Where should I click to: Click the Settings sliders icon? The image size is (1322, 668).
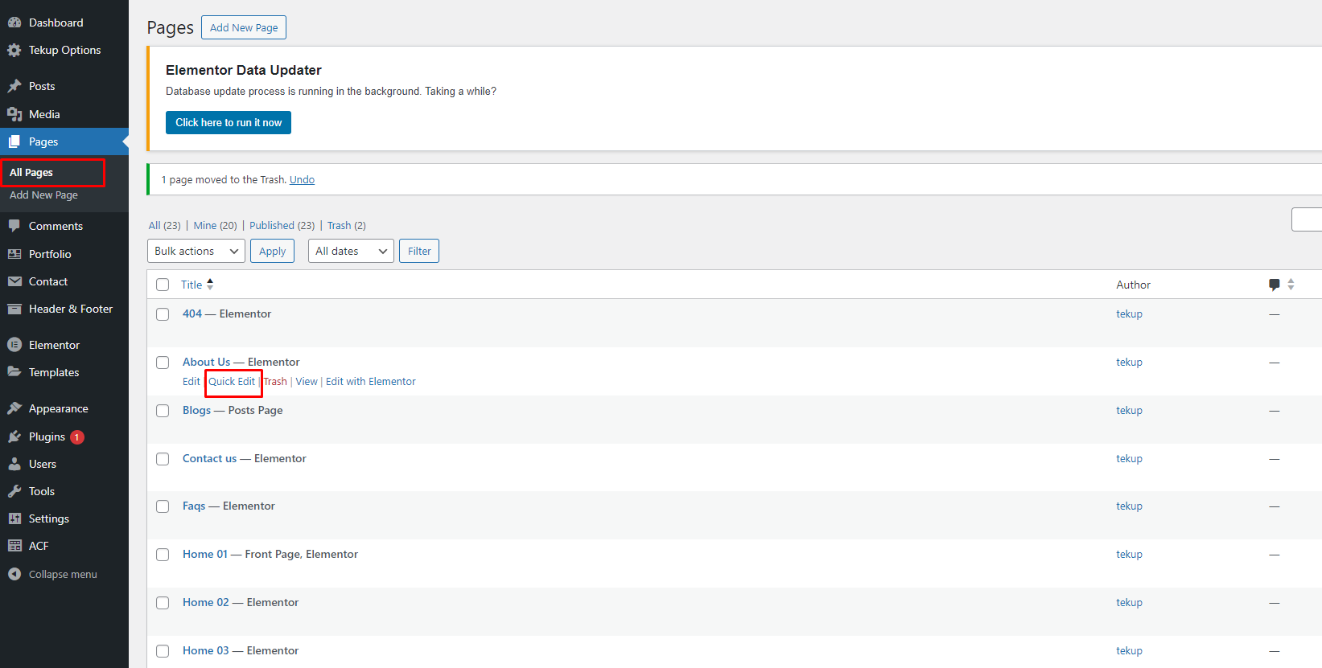[x=14, y=518]
